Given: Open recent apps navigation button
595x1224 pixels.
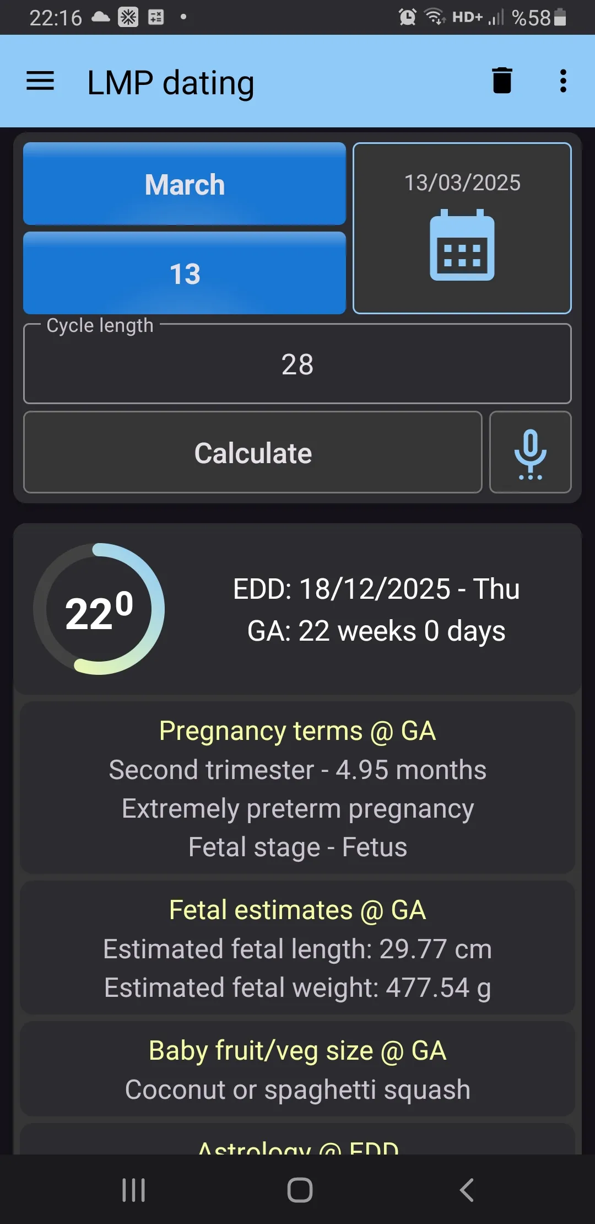Looking at the screenshot, I should (x=133, y=1190).
